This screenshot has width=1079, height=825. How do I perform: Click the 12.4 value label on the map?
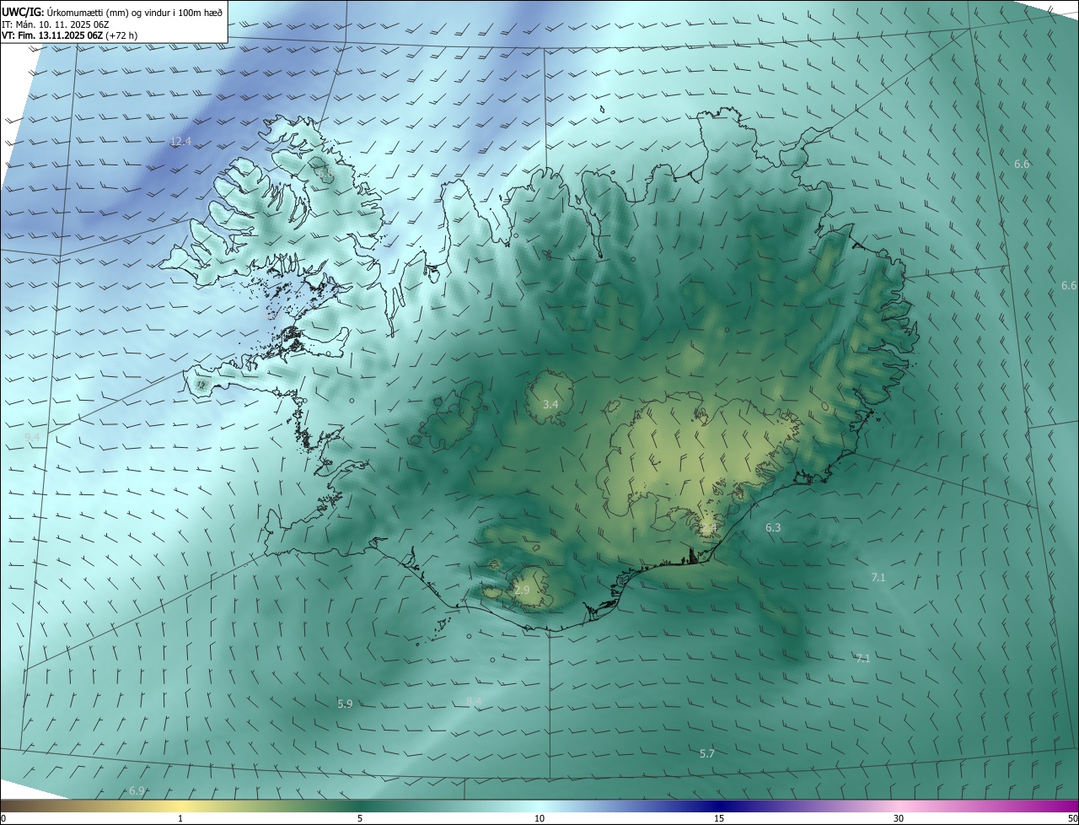180,141
